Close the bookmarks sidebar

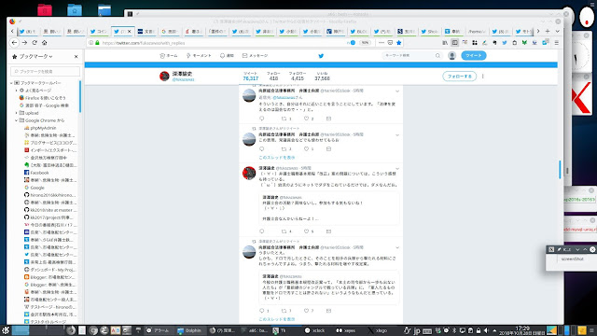point(76,56)
